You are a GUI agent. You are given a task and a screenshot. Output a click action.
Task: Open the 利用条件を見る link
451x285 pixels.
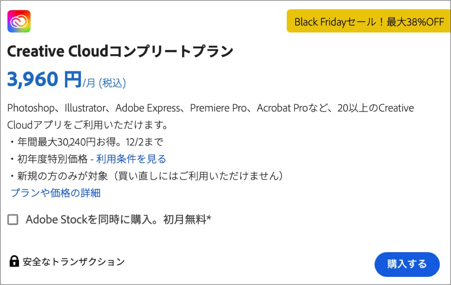tap(131, 159)
